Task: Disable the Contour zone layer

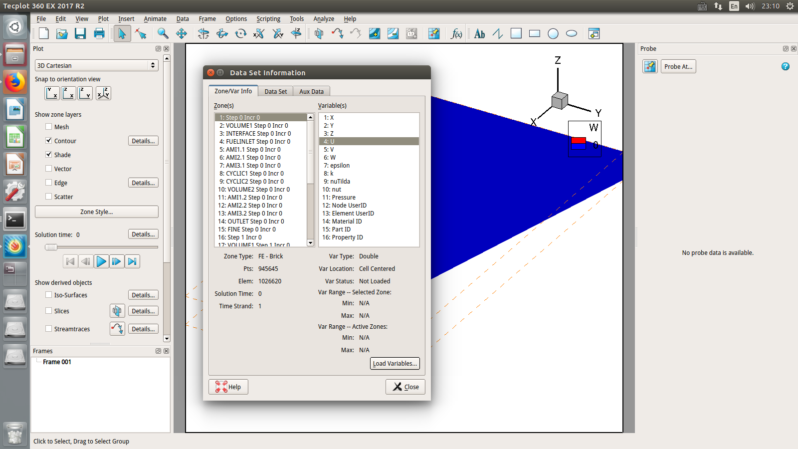Action: tap(49, 141)
